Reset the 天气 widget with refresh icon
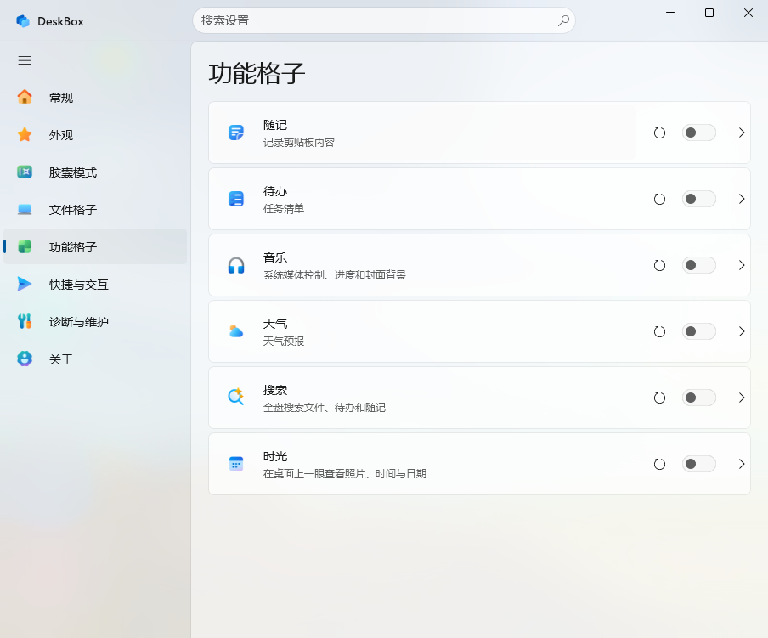Image resolution: width=768 pixels, height=638 pixels. point(660,331)
